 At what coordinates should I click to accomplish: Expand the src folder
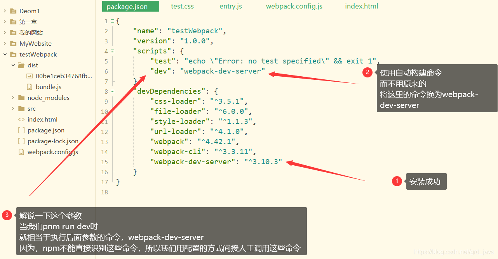click(13, 109)
